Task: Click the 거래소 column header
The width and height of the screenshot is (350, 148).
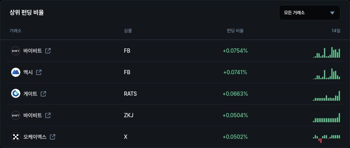Action: (x=15, y=31)
